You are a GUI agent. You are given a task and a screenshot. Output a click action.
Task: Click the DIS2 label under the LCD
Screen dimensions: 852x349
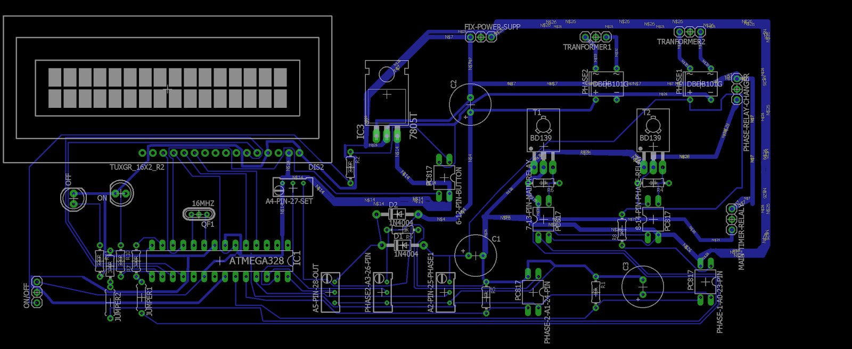pyautogui.click(x=316, y=167)
